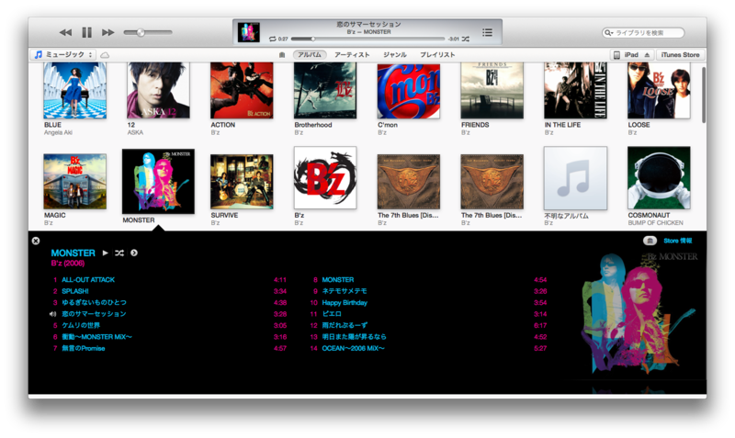Image resolution: width=735 pixels, height=438 pixels.
Task: Toggle repeat icon in the display
Action: 272,39
